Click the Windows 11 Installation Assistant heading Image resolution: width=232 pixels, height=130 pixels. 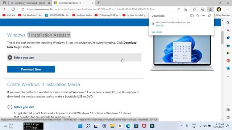pyautogui.click(x=39, y=35)
